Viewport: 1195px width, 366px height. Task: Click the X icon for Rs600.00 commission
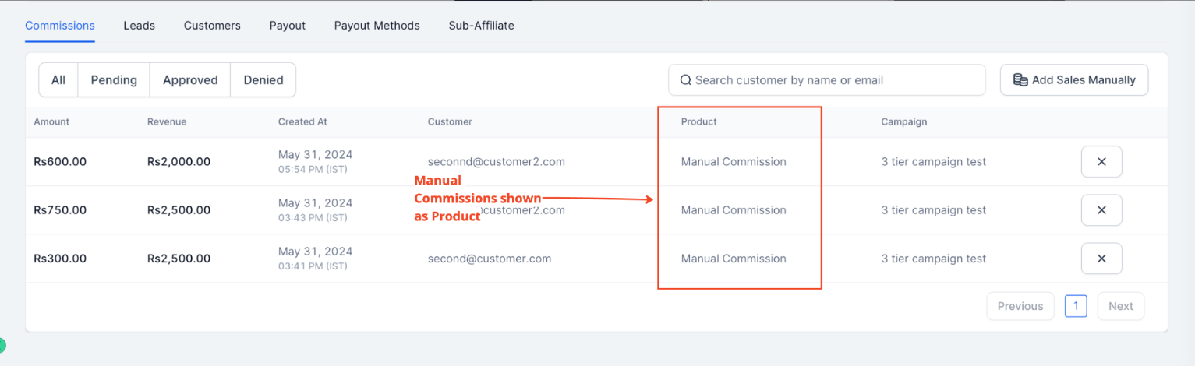(1101, 162)
